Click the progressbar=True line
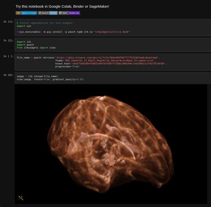The height and width of the screenshot is (207, 211). click(x=67, y=67)
